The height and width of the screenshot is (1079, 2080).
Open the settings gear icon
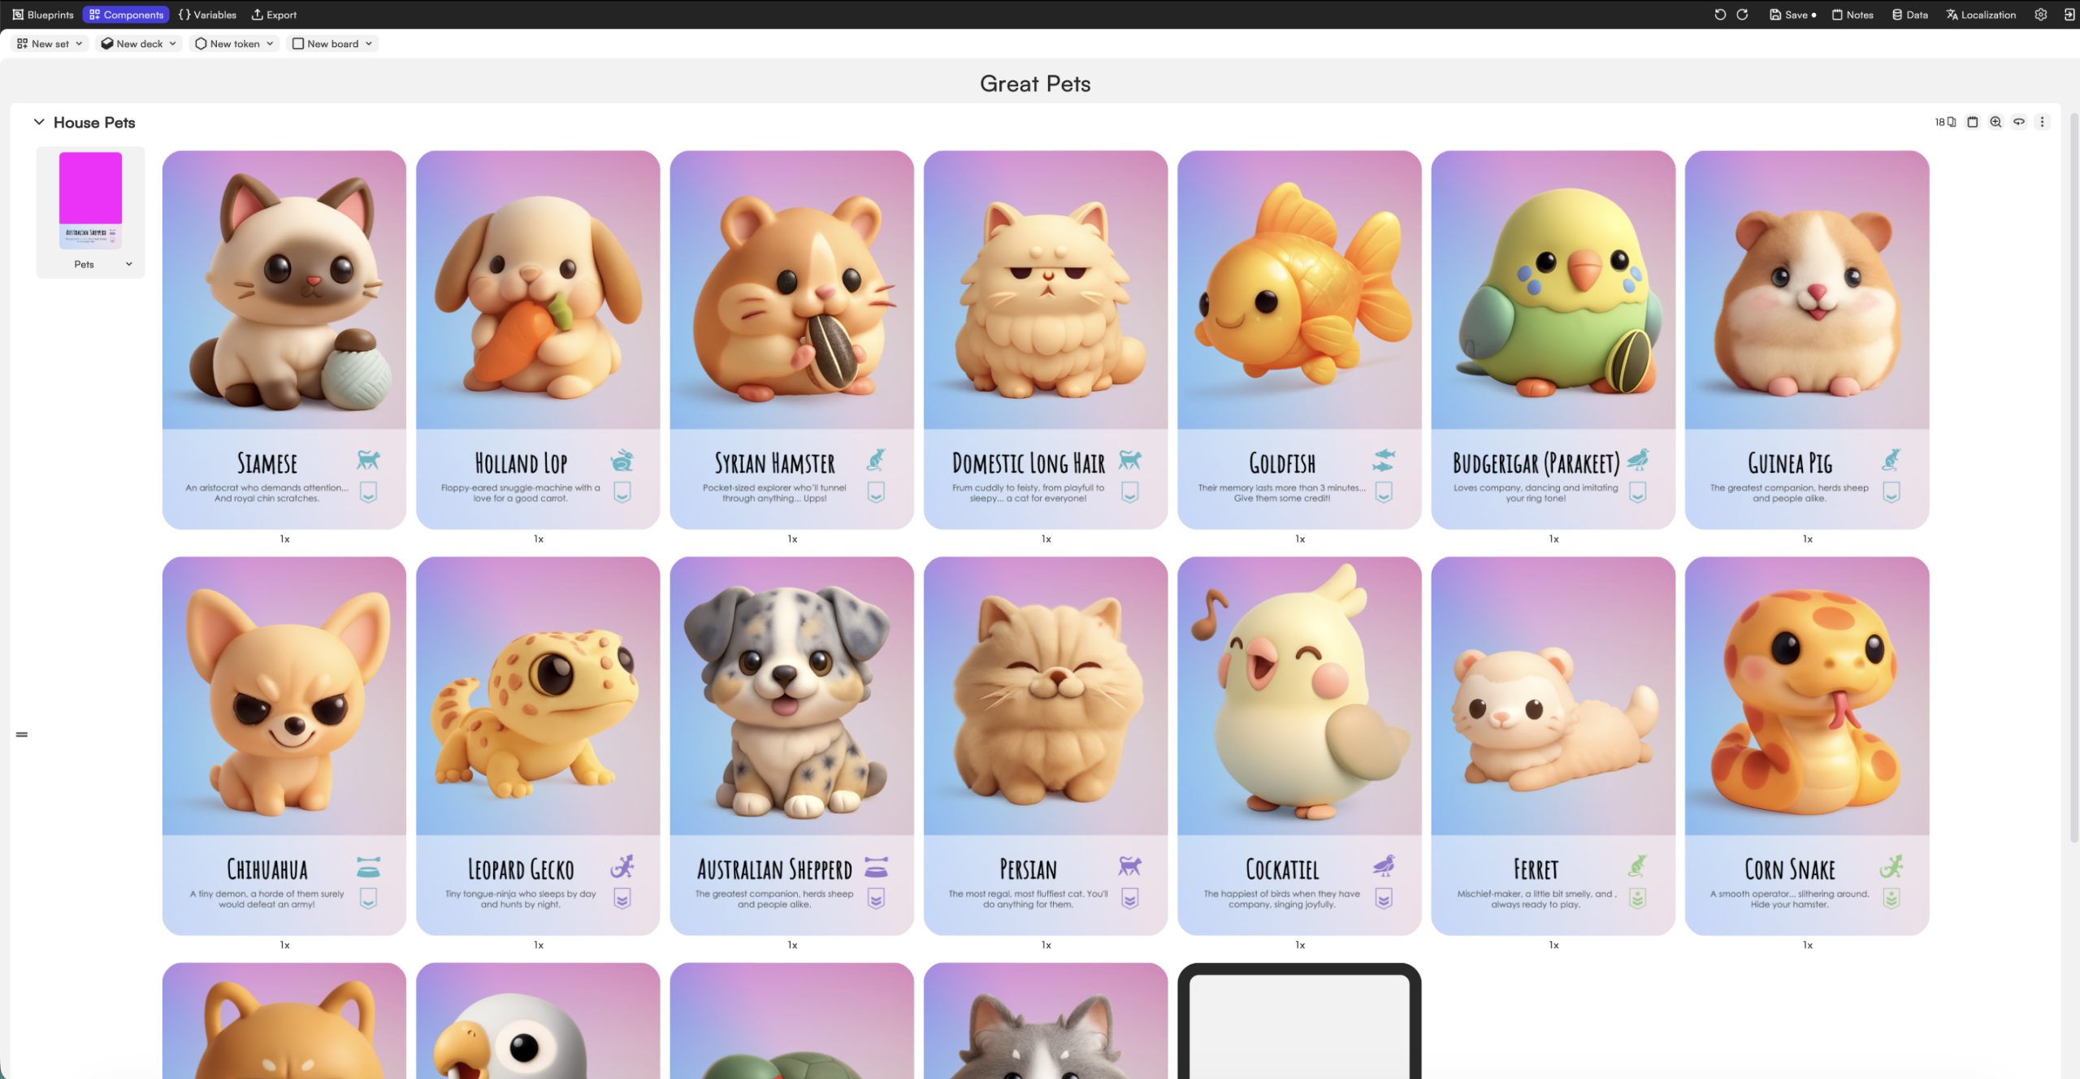click(x=2040, y=15)
